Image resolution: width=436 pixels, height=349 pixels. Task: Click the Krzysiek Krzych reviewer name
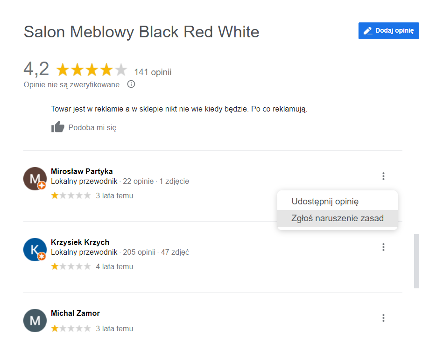pyautogui.click(x=80, y=242)
